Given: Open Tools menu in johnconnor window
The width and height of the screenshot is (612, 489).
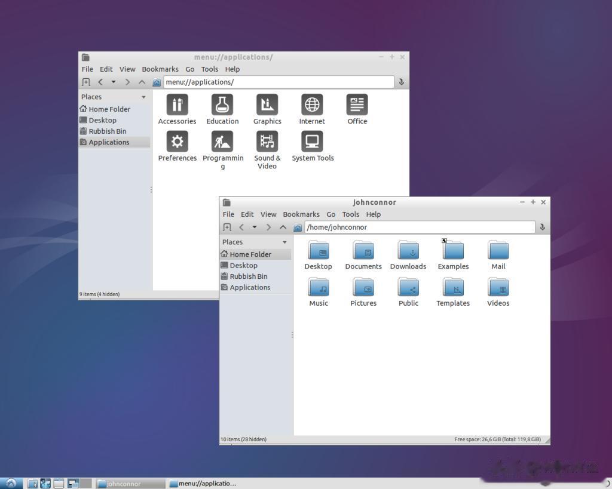Looking at the screenshot, I should tap(350, 214).
